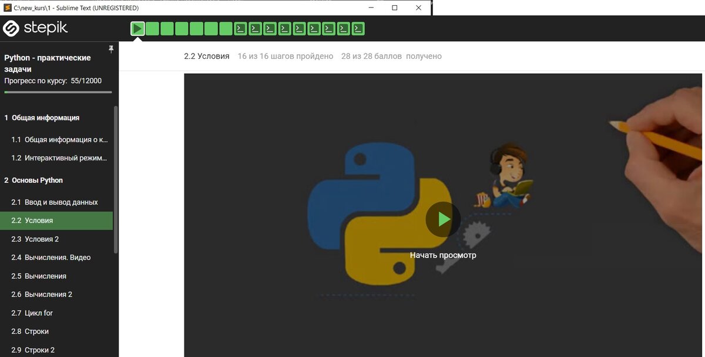The image size is (705, 357).
Task: Open step 2 in the lesson step bar
Action: pos(152,28)
